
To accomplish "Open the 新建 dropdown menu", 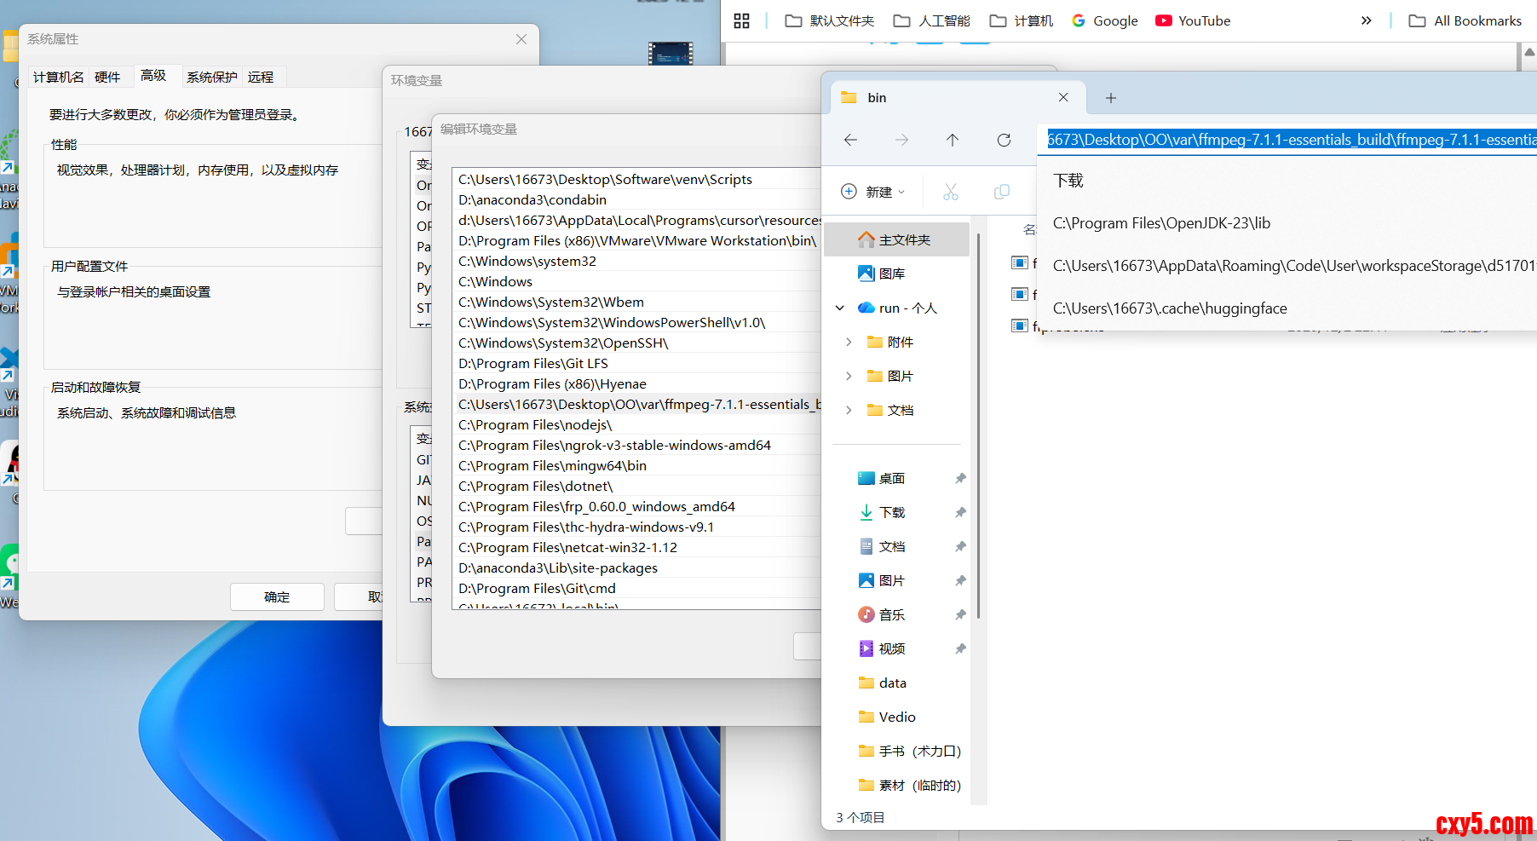I will 873,192.
